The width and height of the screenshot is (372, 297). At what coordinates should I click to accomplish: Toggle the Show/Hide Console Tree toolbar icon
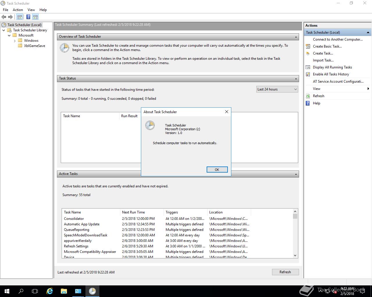[19, 17]
